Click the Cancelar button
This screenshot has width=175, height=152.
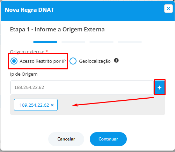tap(66, 139)
